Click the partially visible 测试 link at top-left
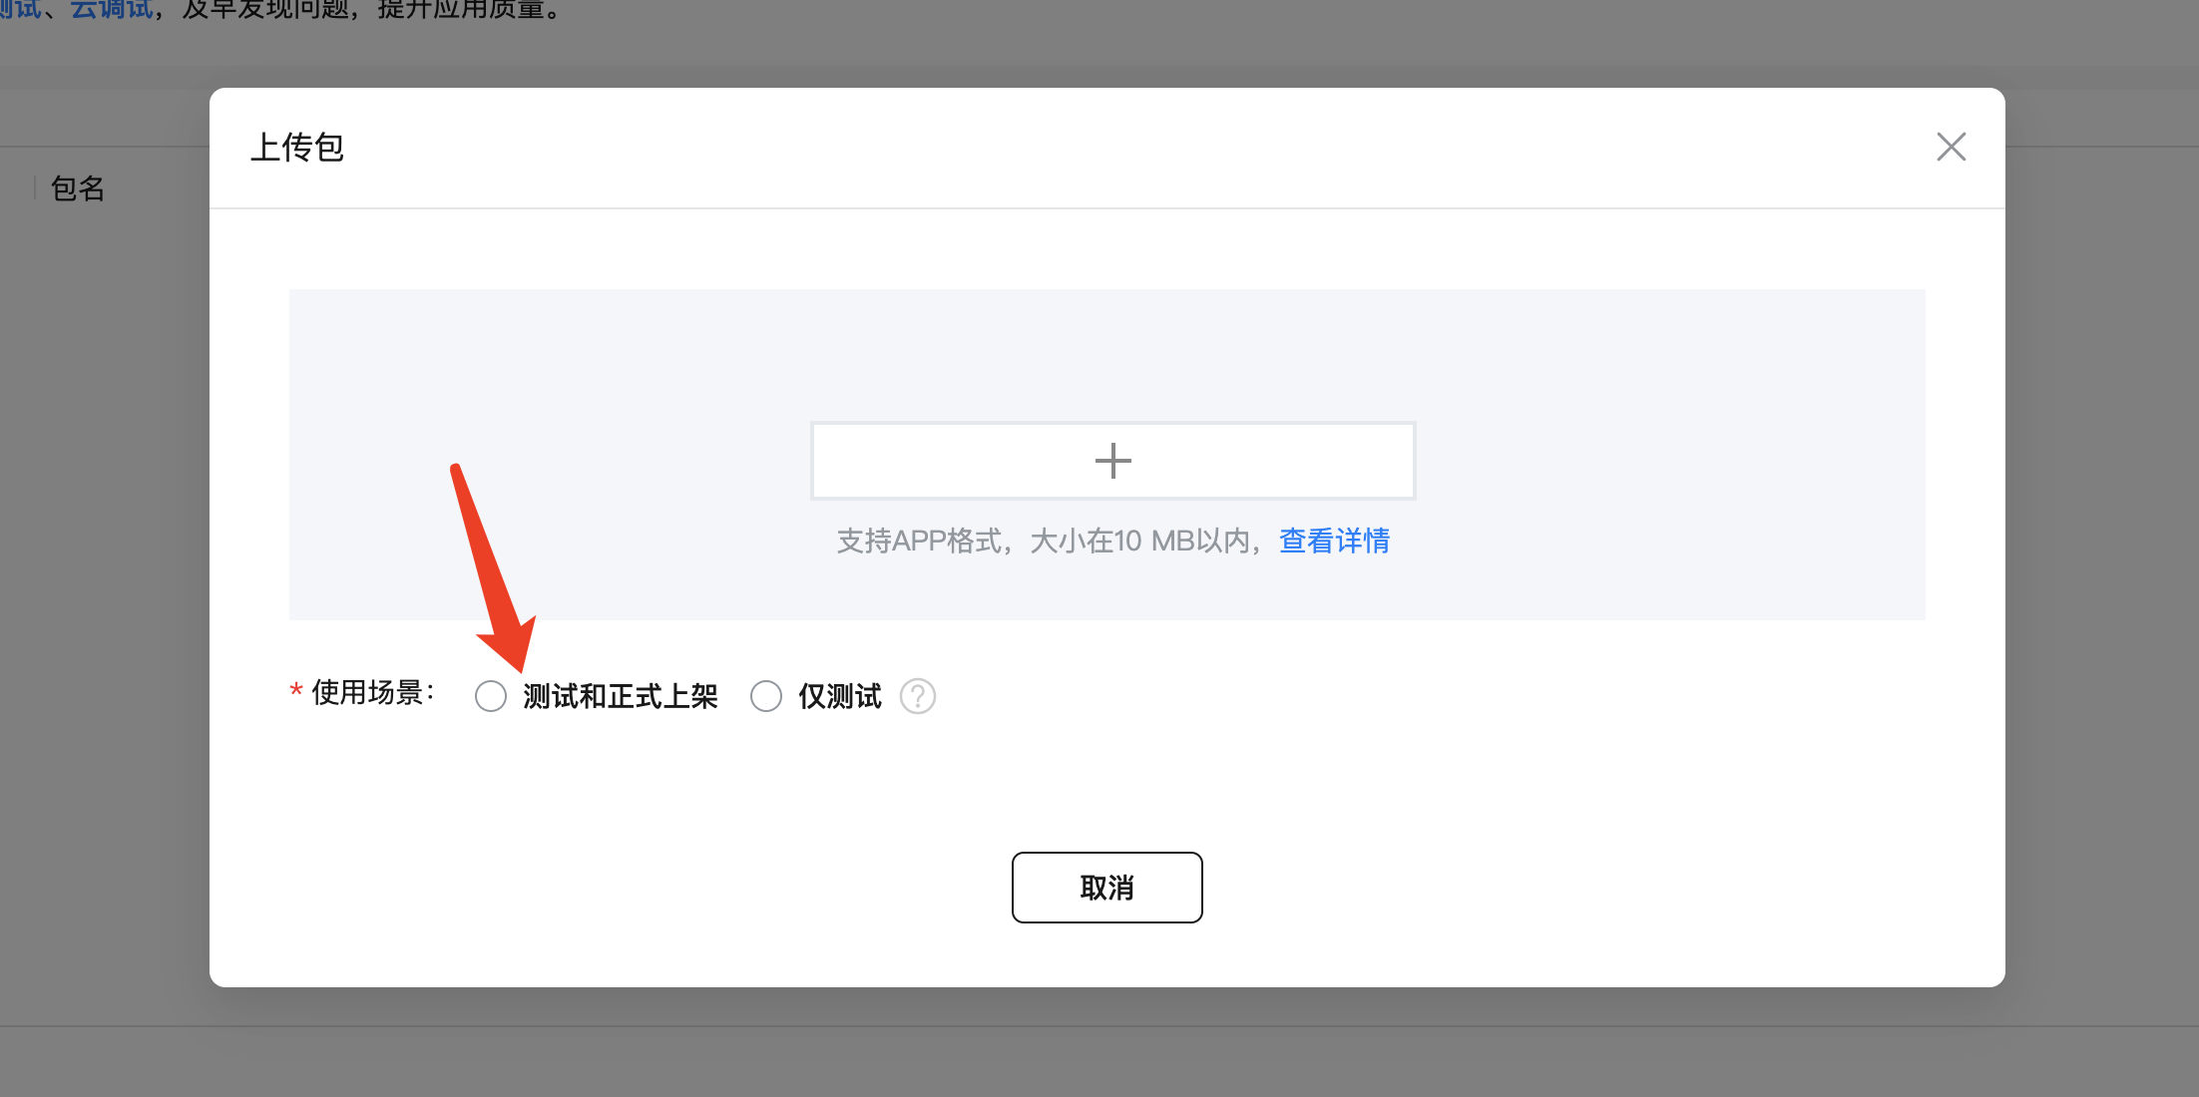This screenshot has width=2199, height=1097. coord(20,10)
